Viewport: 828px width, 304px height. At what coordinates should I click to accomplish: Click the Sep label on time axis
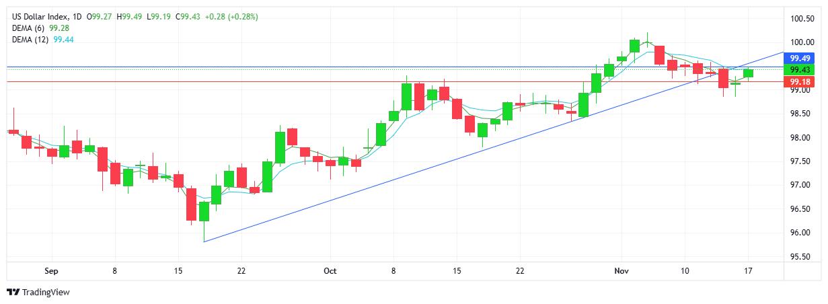(51, 271)
